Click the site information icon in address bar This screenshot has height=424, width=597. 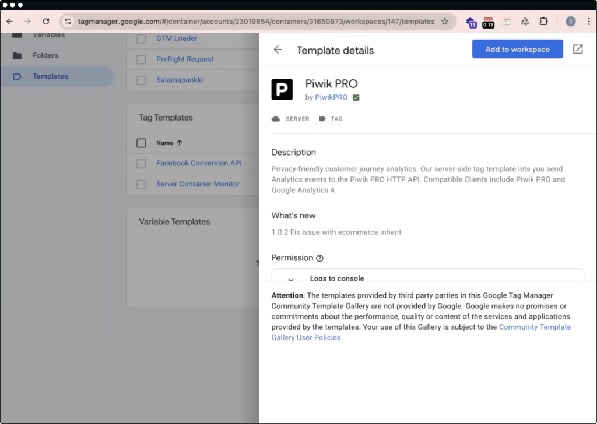68,22
